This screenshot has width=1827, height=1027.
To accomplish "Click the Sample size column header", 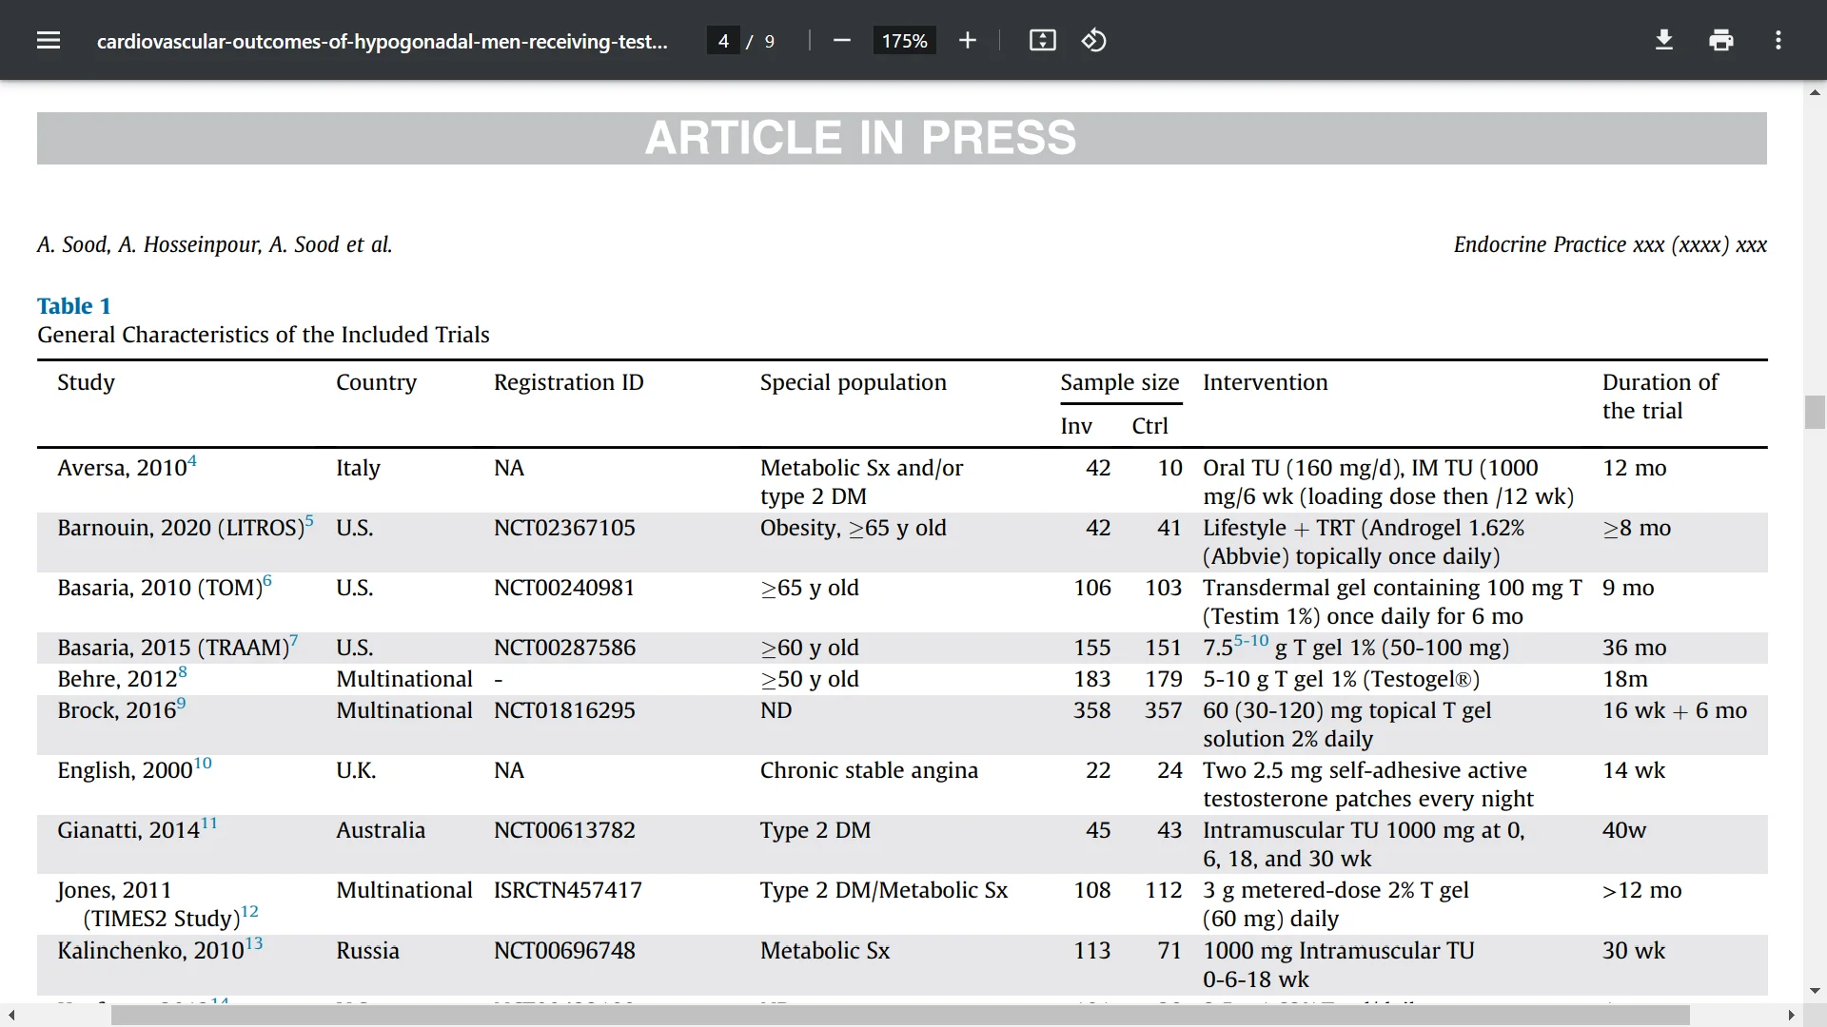I will [1120, 382].
